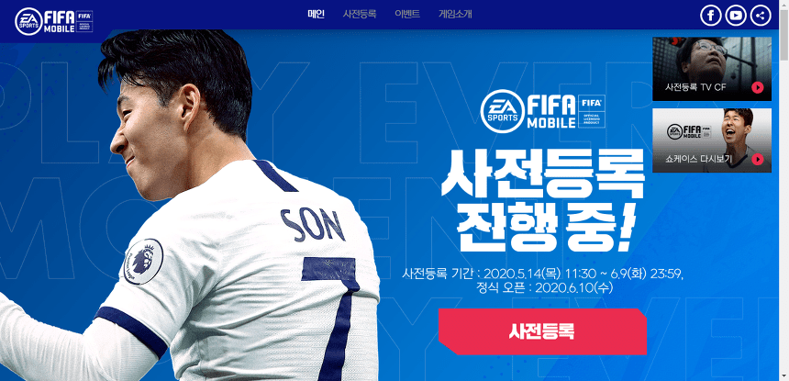Image resolution: width=789 pixels, height=381 pixels.
Task: Open the 쇼케이스 다시보기 thumbnail
Action: (x=712, y=140)
